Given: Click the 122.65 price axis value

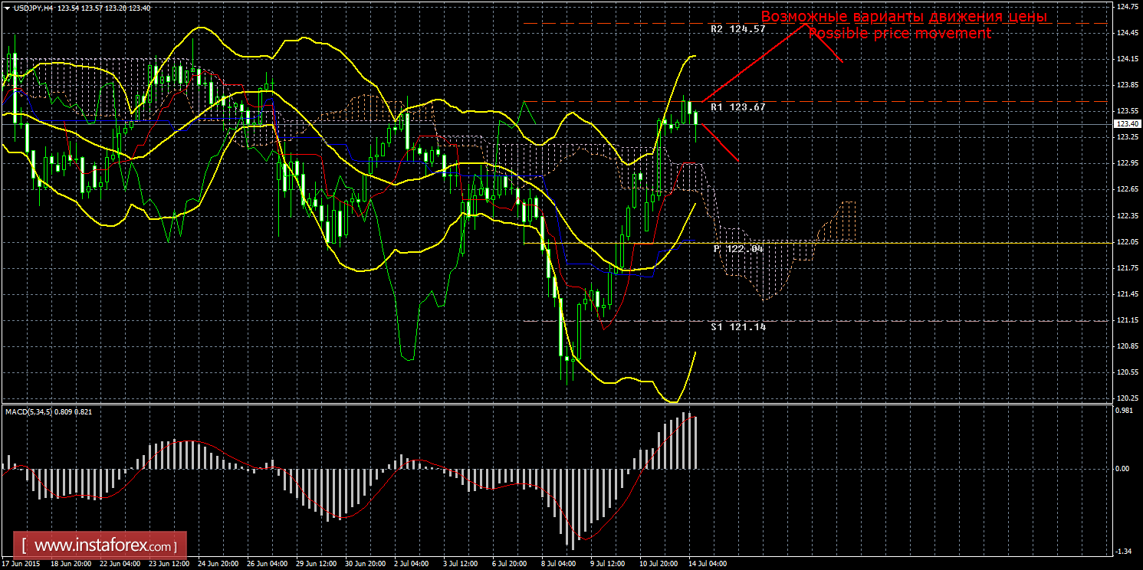Looking at the screenshot, I should [1127, 189].
